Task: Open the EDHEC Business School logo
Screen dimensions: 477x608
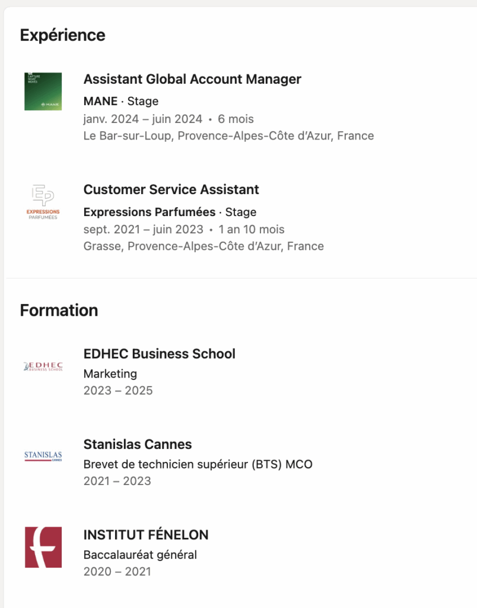Action: 43,366
